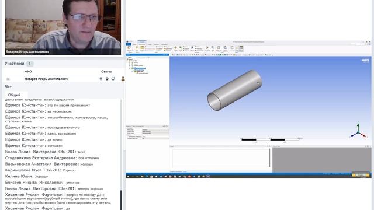
Task: Select the active context ribbon tab in ANSYS
Action: tap(141, 44)
